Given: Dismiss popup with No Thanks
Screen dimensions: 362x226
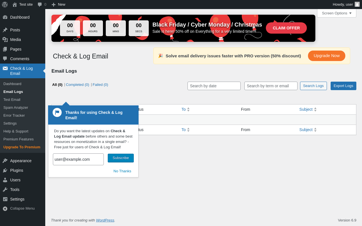Looking at the screenshot, I should [122, 171].
